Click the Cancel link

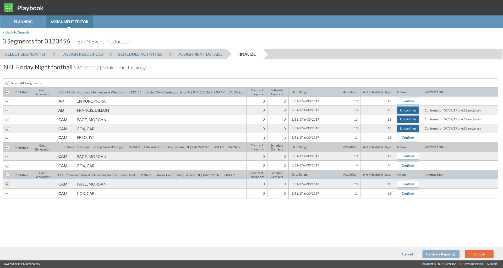[407, 254]
